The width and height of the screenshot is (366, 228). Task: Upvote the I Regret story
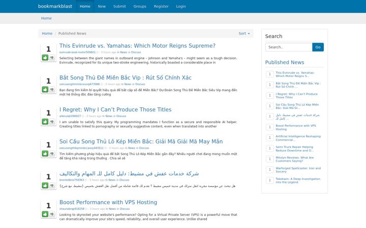coord(45,122)
